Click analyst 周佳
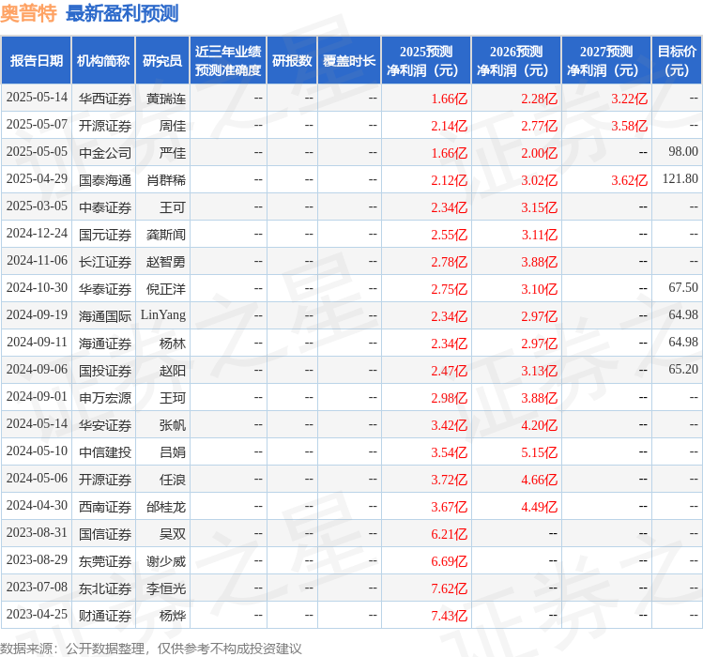Viewport: 703px width, 657px height. tap(173, 126)
